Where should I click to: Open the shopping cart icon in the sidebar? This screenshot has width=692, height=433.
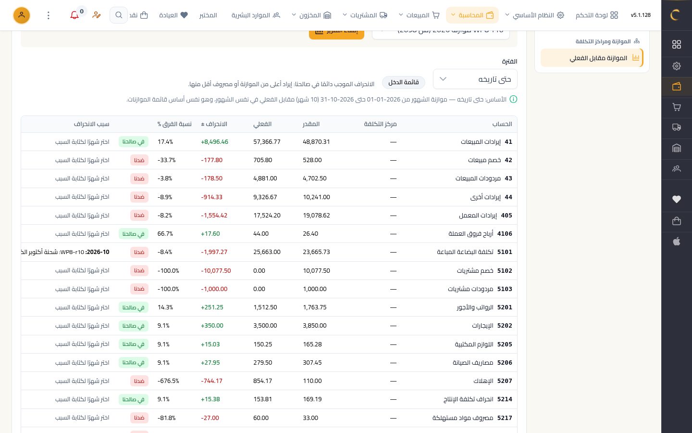(x=677, y=107)
